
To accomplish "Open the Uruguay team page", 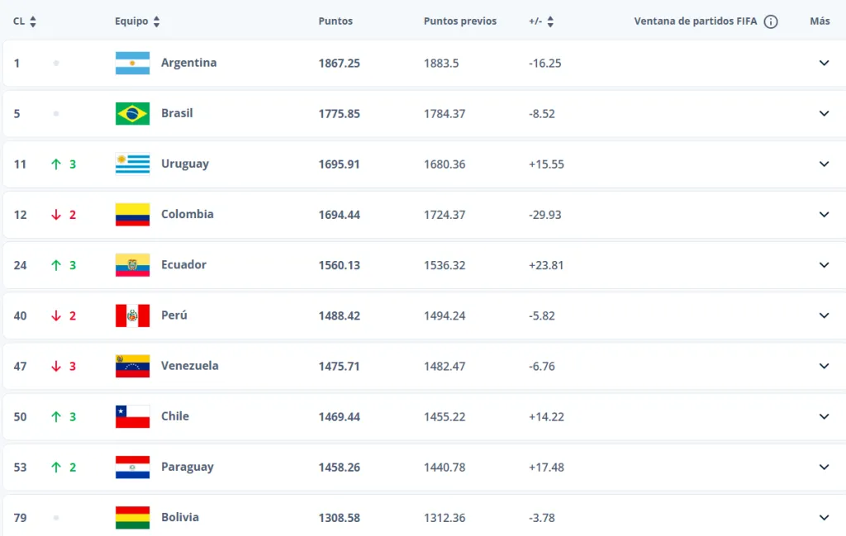I will pyautogui.click(x=185, y=164).
